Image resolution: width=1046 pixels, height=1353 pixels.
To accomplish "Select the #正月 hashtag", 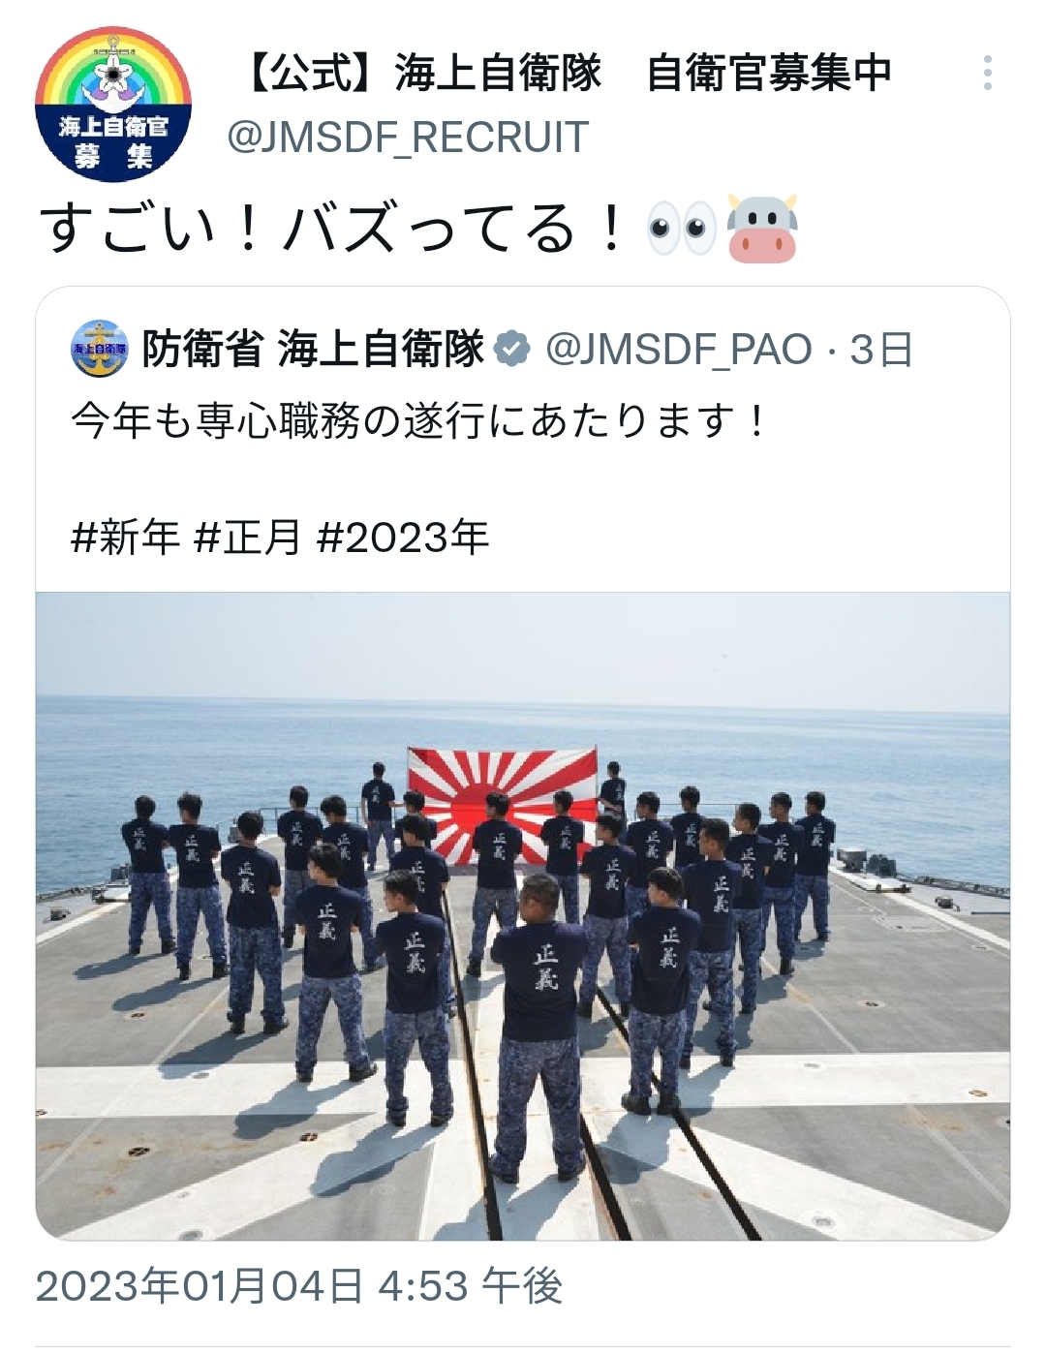I will tap(248, 537).
